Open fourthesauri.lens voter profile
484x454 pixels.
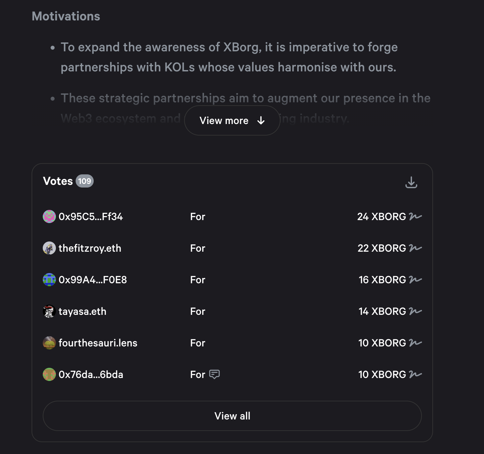click(98, 343)
